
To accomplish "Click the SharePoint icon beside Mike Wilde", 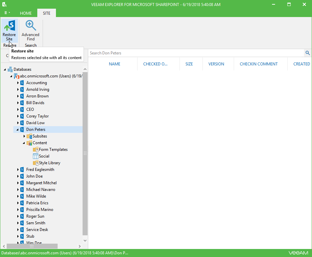I will pyautogui.click(x=22, y=196).
